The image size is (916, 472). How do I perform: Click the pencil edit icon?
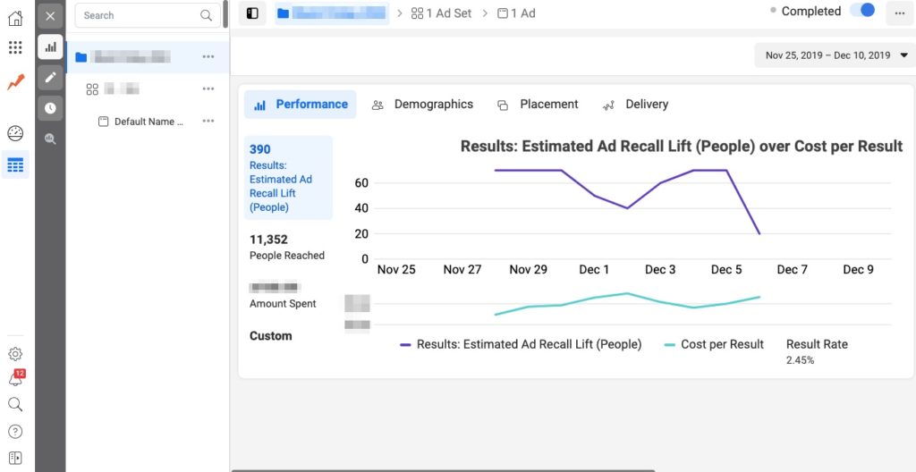click(x=50, y=78)
